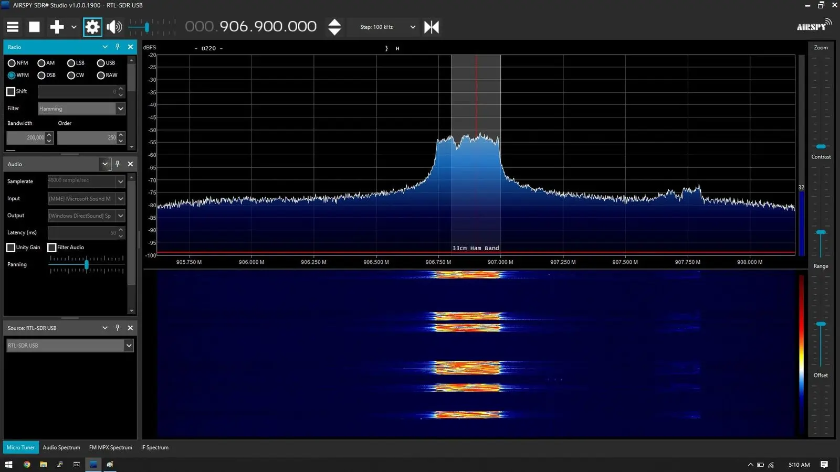Show hidden system tray icons
Viewport: 840px width, 472px height.
coord(750,465)
